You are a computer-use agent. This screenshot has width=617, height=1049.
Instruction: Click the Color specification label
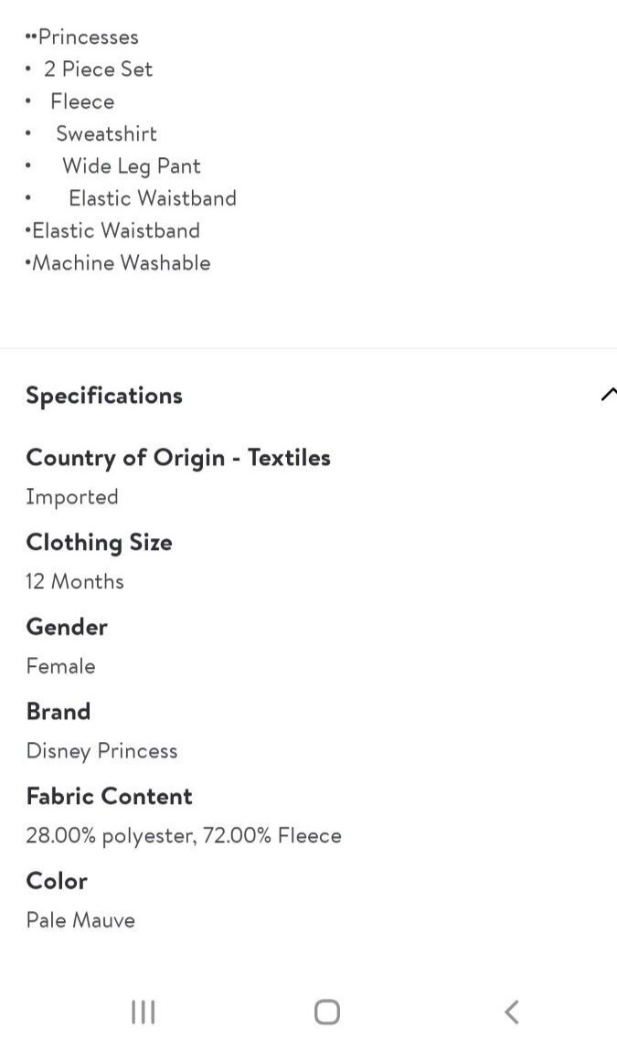coord(56,881)
